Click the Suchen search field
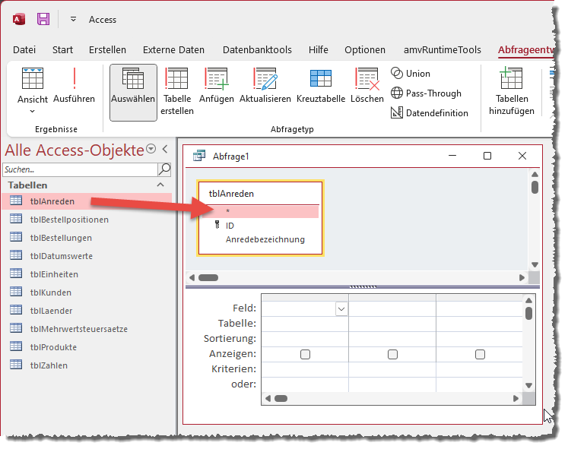 point(80,169)
